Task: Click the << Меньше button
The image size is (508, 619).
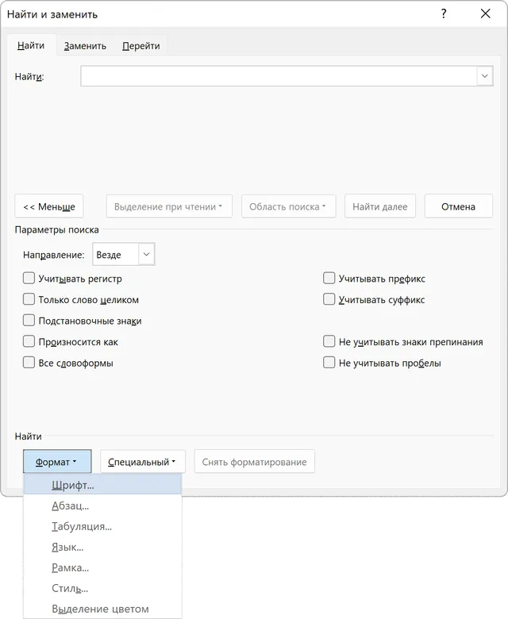Action: pos(49,206)
